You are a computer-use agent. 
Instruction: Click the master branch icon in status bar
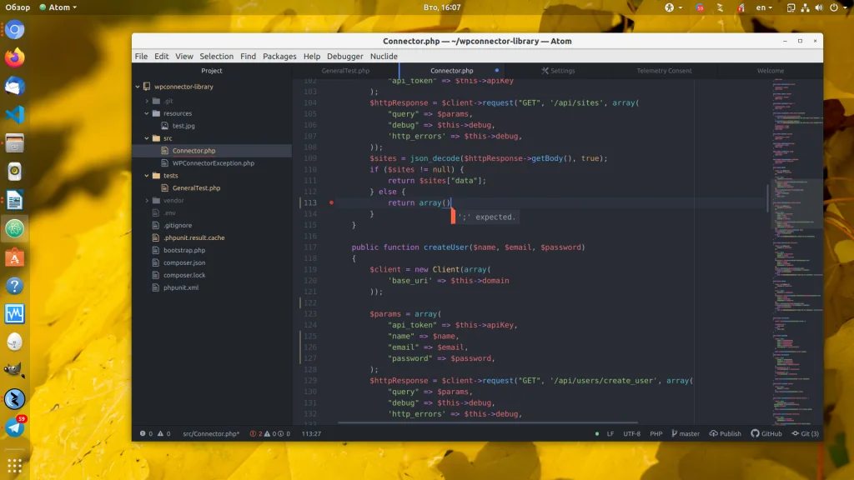675,433
